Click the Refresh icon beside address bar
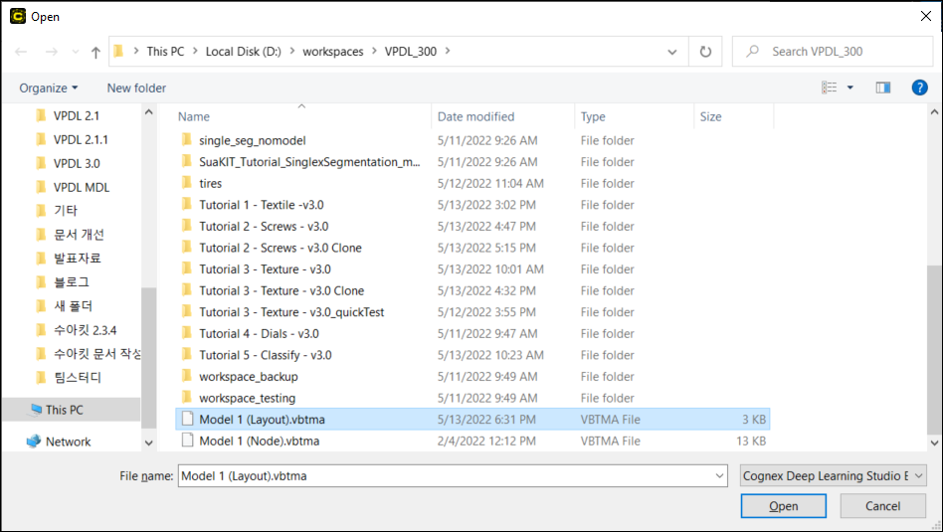This screenshot has height=532, width=943. 705,52
